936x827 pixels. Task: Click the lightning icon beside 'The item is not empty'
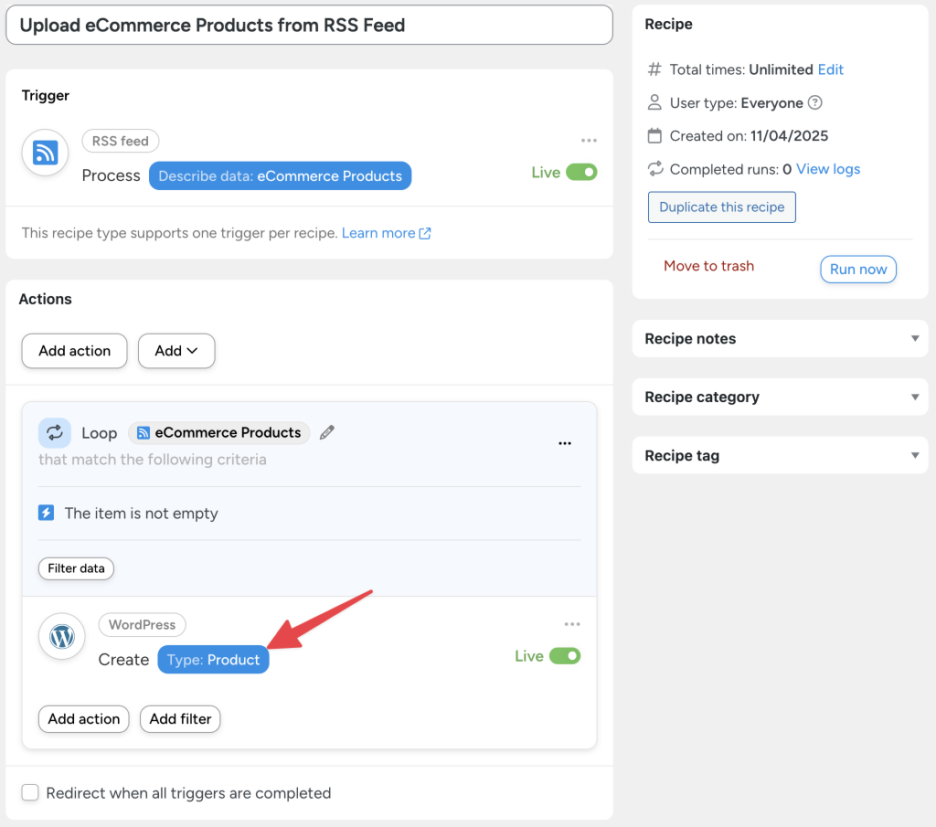point(47,513)
